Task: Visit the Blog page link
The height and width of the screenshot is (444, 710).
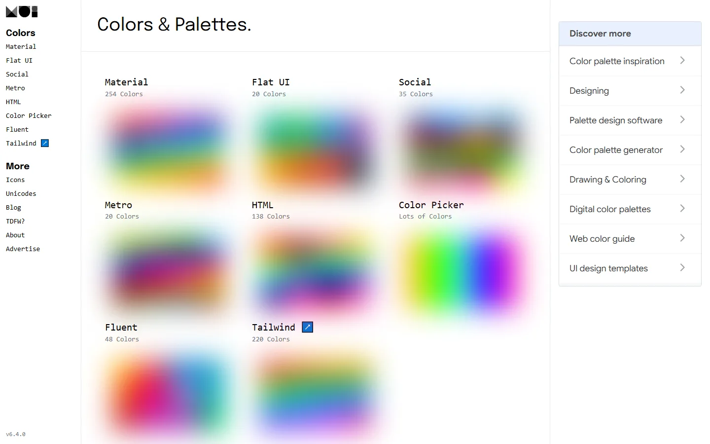Action: pos(13,207)
